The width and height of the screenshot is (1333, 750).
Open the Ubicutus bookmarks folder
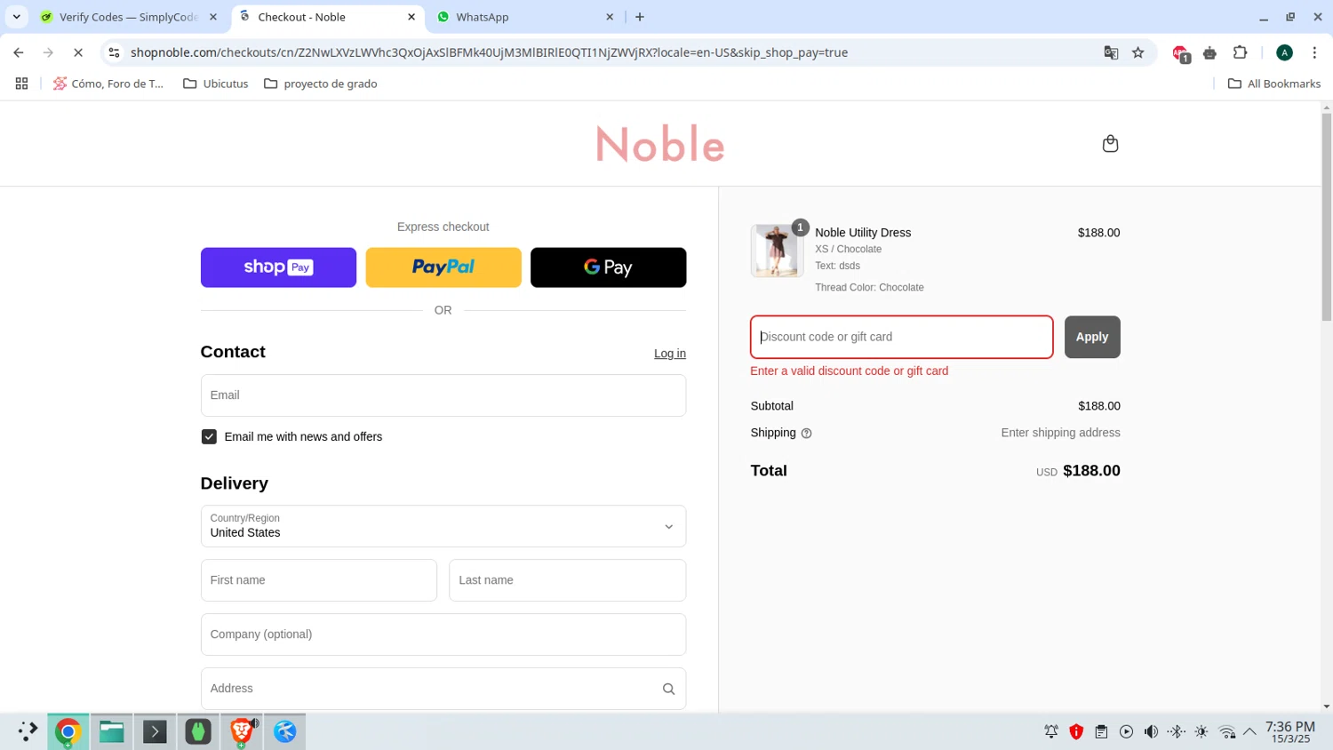coord(215,84)
